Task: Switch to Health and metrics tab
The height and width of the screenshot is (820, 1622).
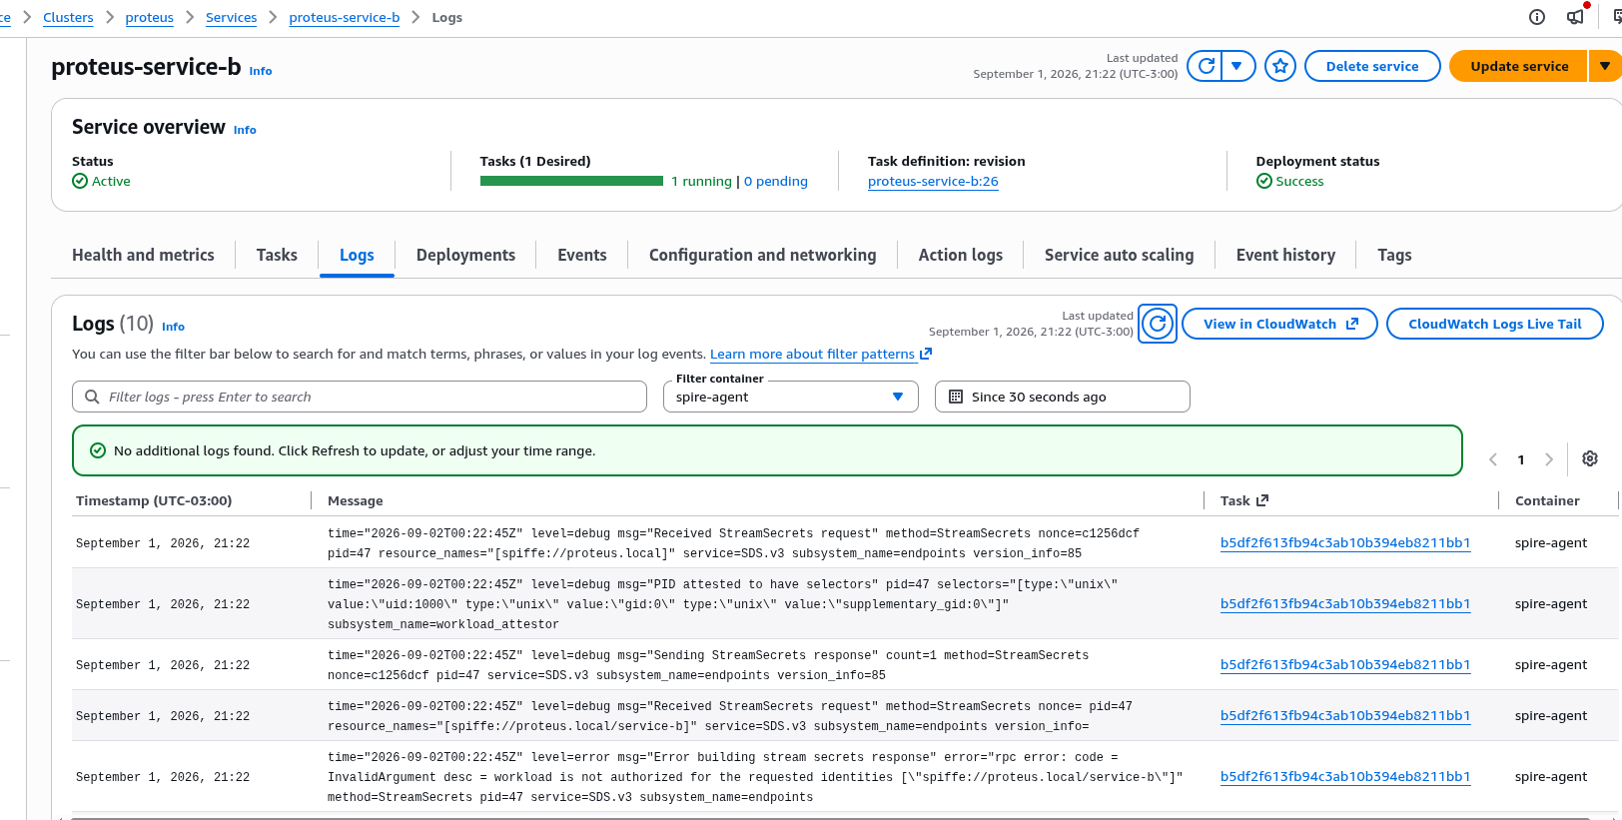Action: (143, 255)
